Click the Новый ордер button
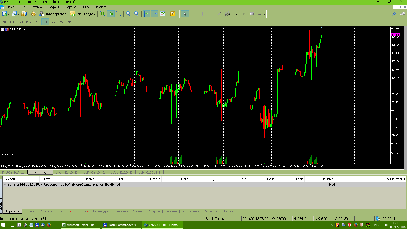The height and width of the screenshot is (230, 409). (x=82, y=14)
